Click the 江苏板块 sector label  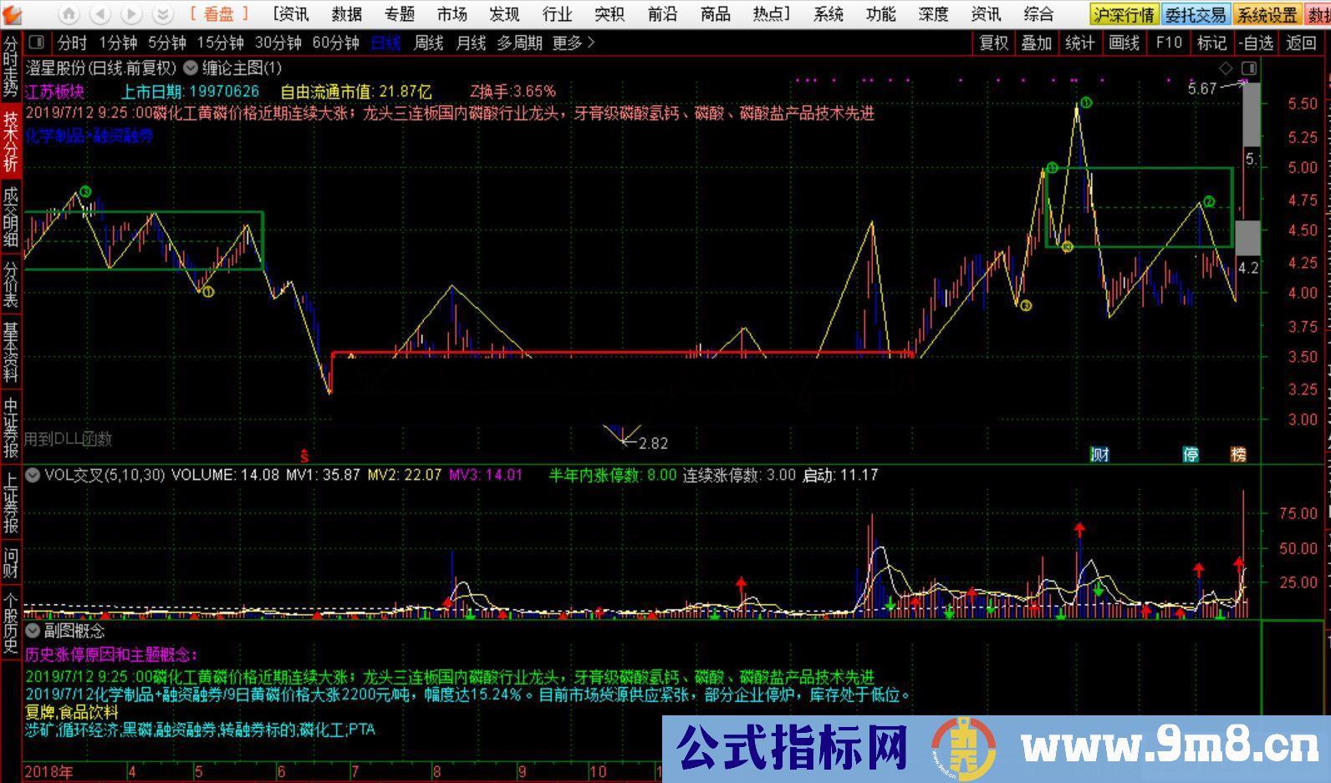tap(55, 92)
